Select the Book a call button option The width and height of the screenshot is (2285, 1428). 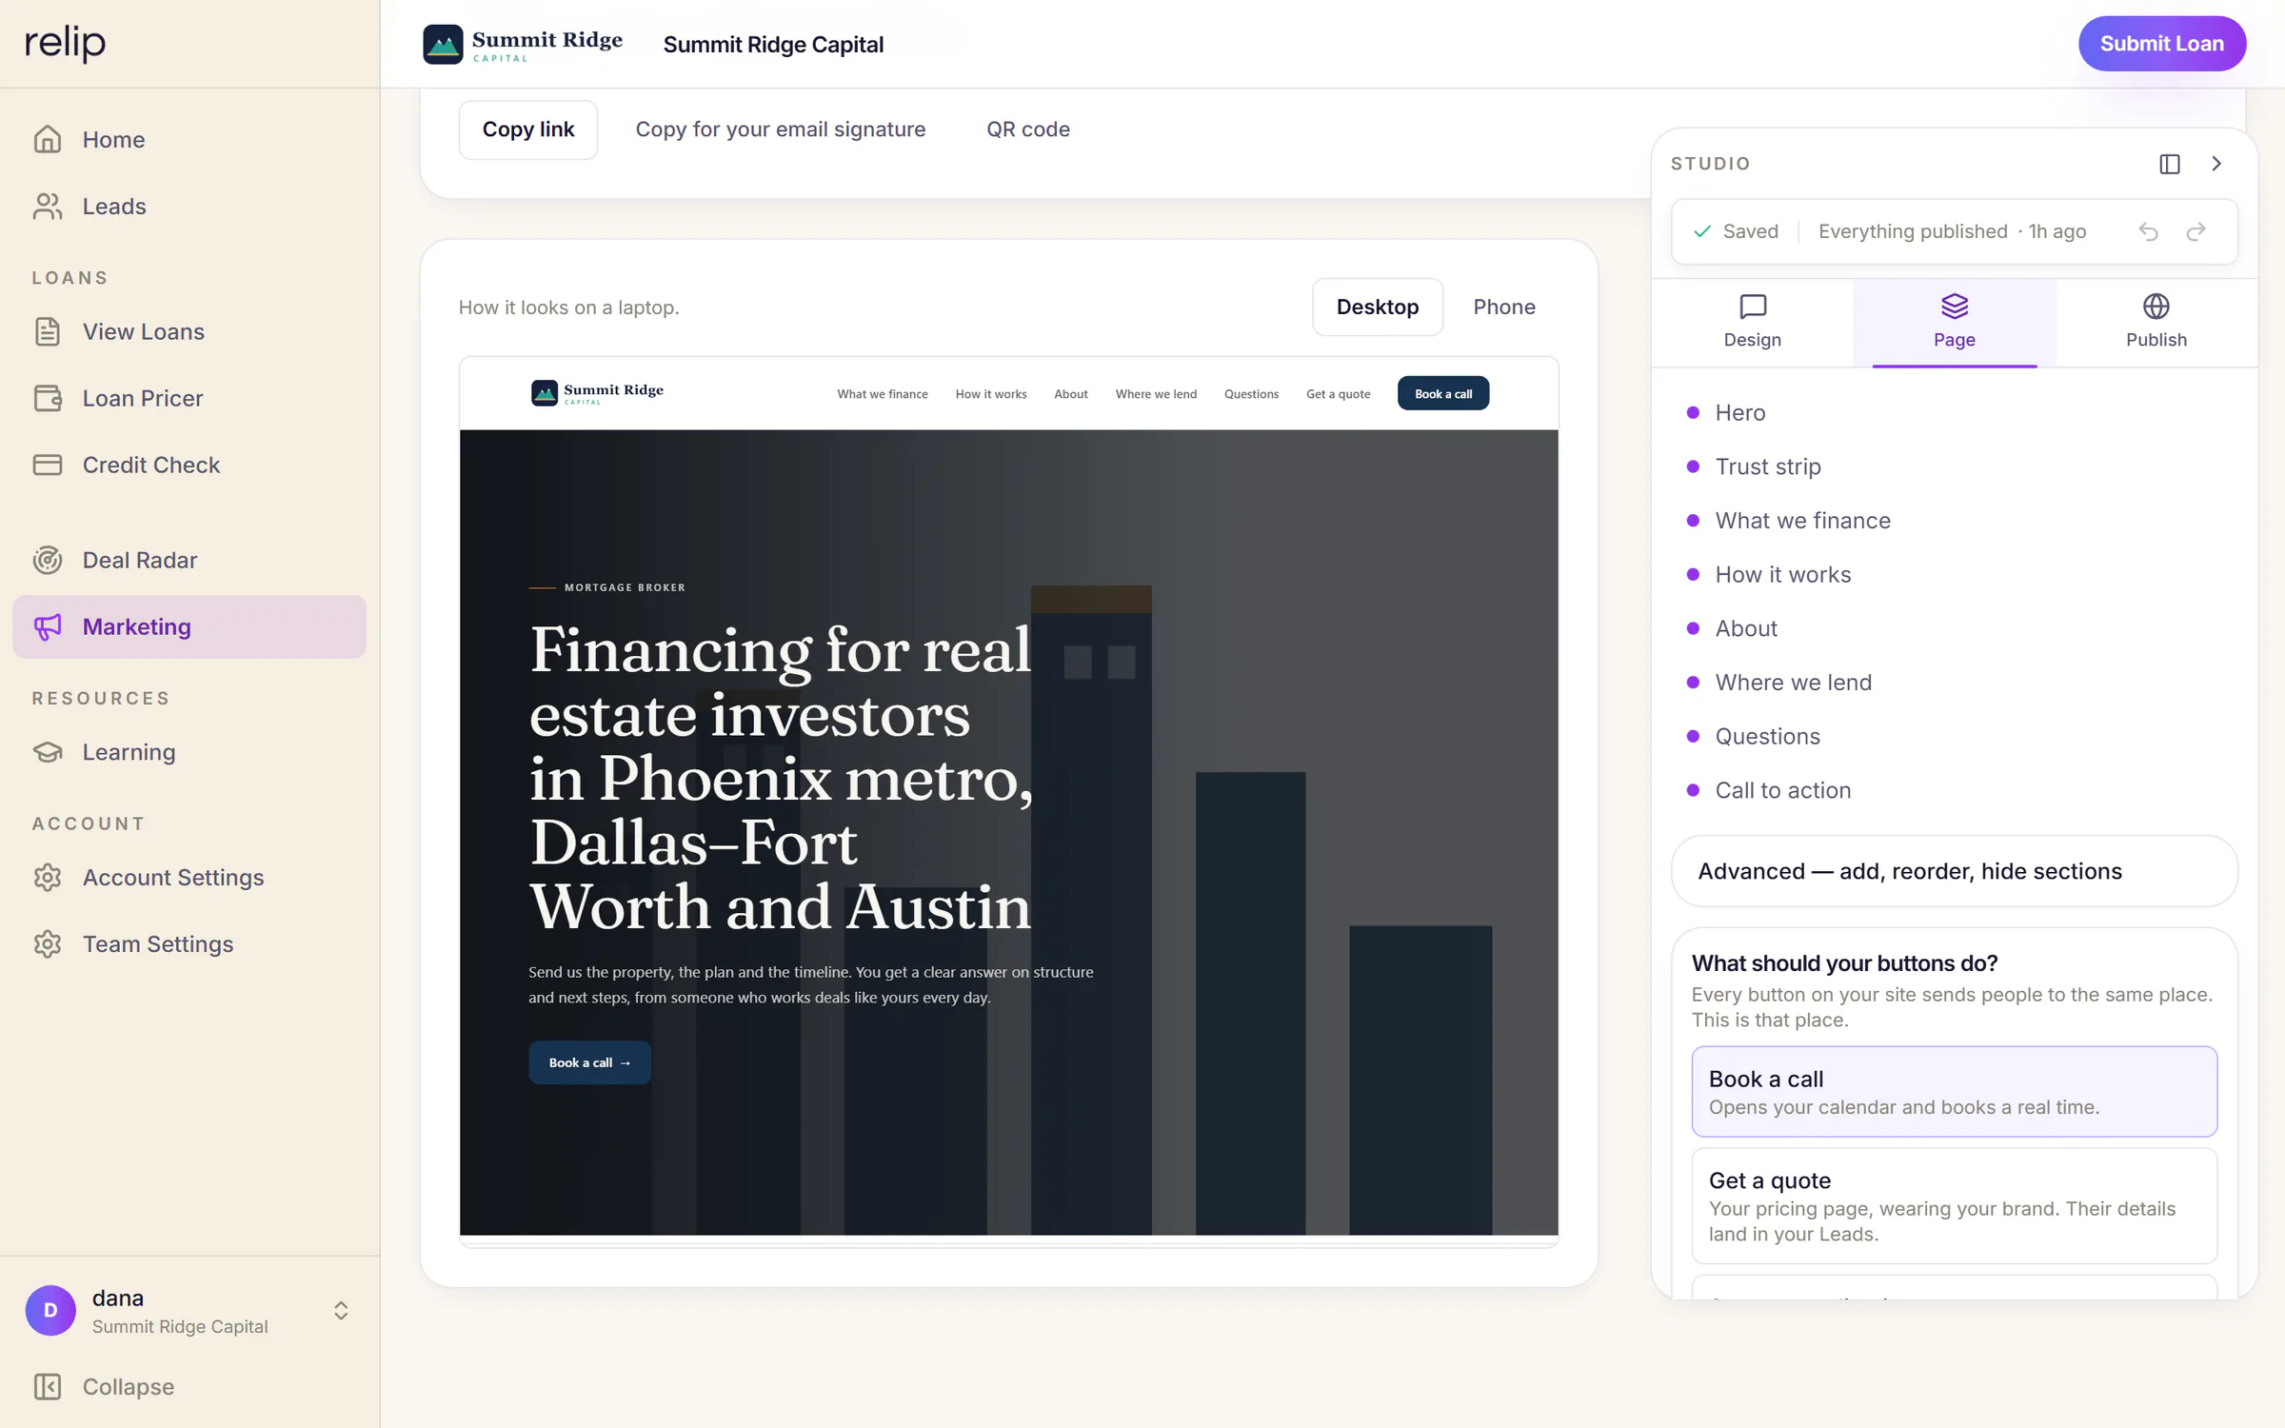point(1954,1091)
